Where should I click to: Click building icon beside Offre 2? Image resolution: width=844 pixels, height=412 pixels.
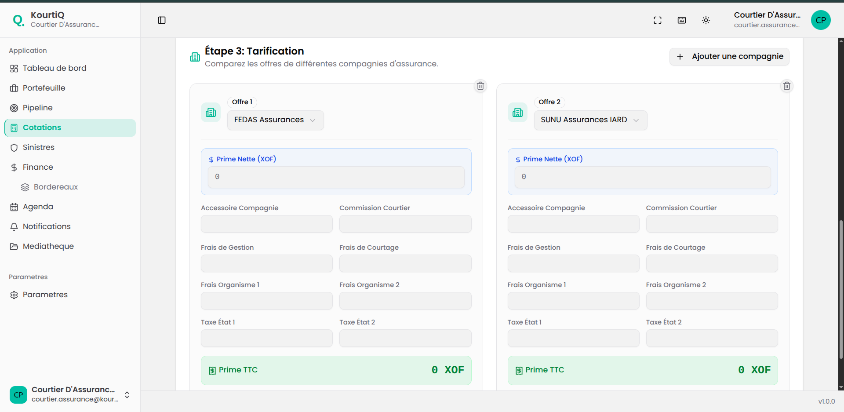point(517,113)
